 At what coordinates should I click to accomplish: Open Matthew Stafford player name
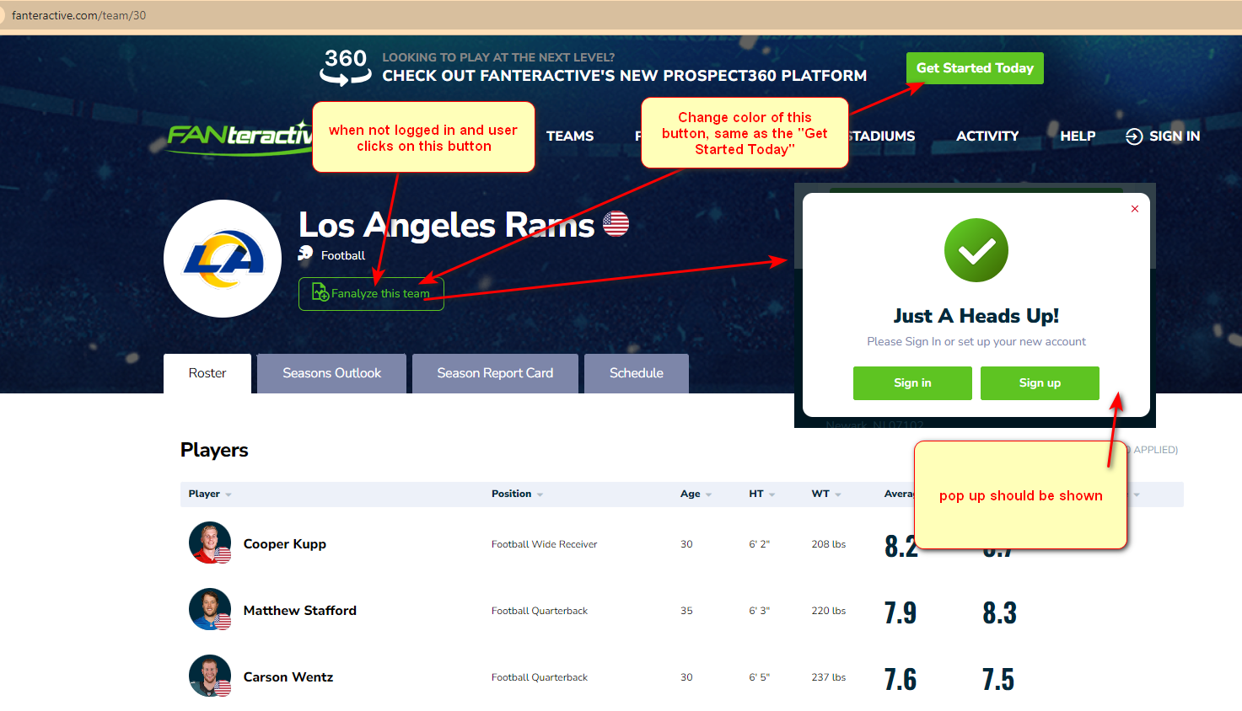point(300,611)
